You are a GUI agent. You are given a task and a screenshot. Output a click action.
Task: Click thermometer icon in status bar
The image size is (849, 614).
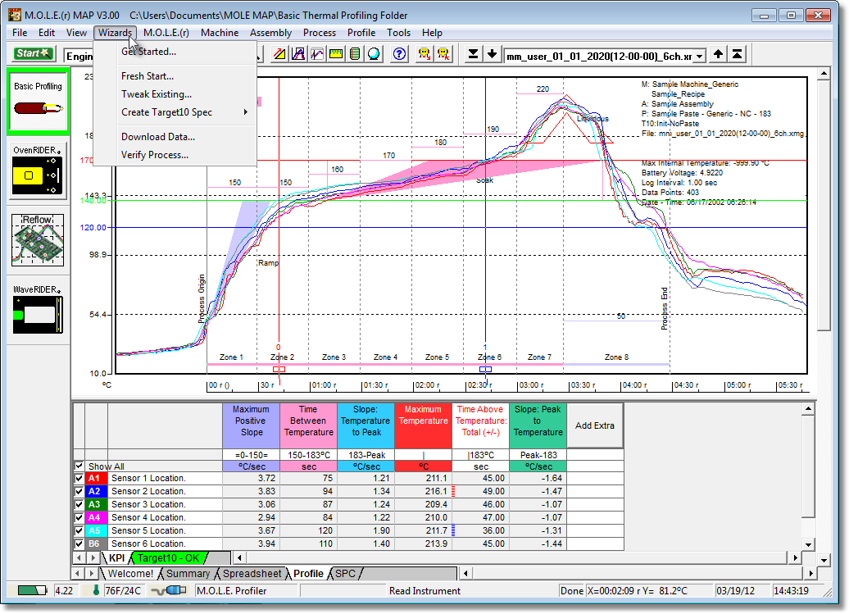tap(96, 590)
